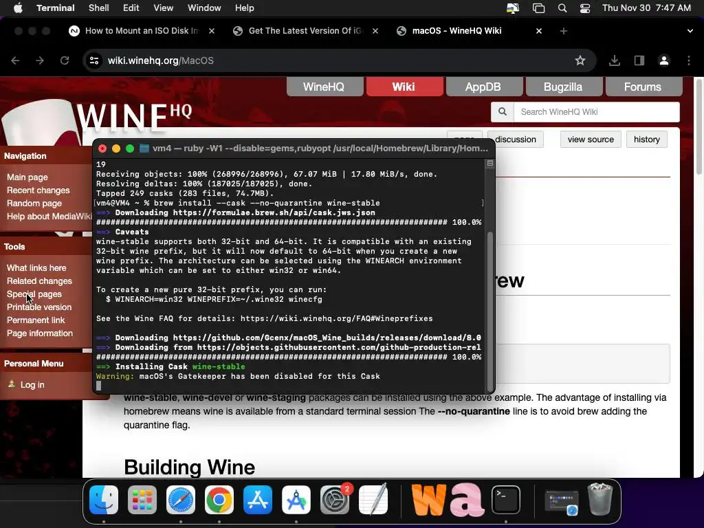This screenshot has height=528, width=704.
Task: Bookmark this page with the star icon
Action: point(580,60)
